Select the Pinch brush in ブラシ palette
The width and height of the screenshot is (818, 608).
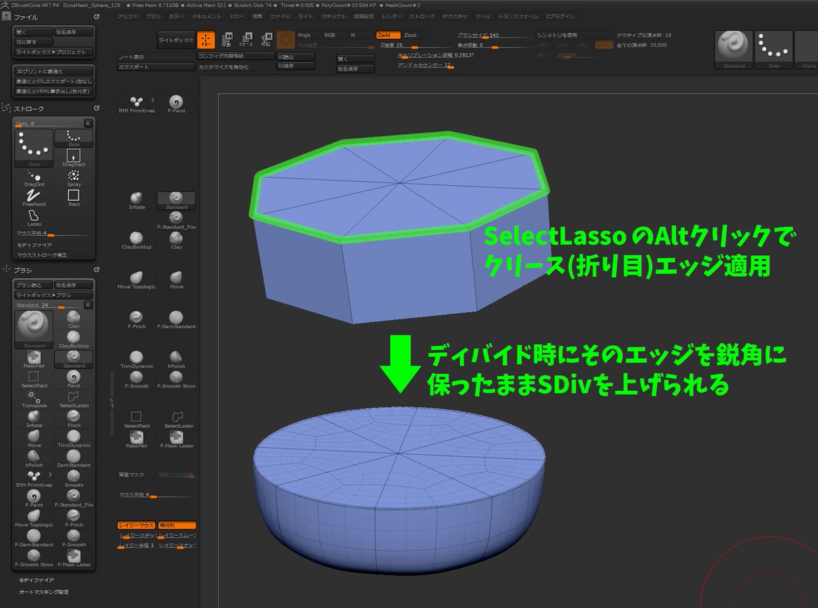74,418
